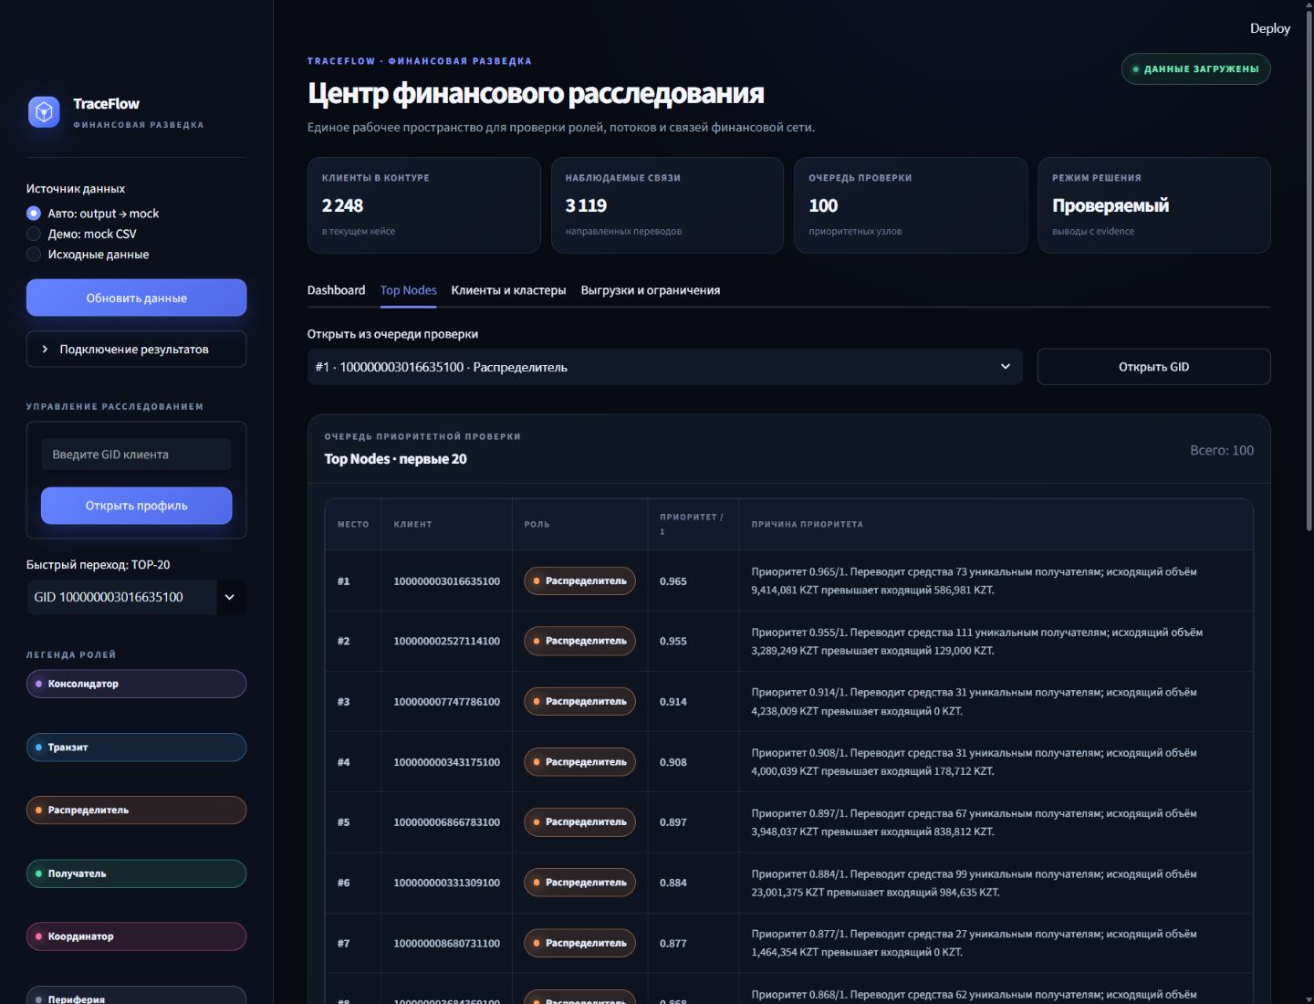1314x1004 pixels.
Task: Click client ID 100000008680731100 in row #7
Action: click(x=446, y=944)
